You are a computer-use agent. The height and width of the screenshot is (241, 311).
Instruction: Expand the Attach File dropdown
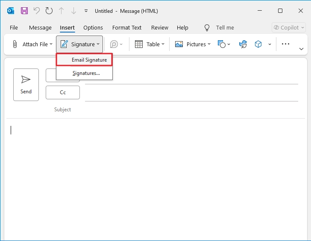[x=51, y=44]
